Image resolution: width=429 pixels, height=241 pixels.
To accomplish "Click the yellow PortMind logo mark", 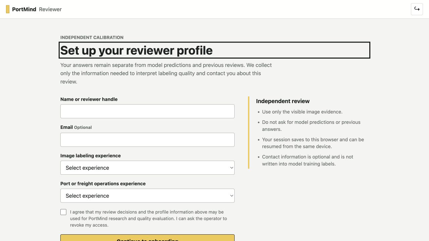I will (8, 9).
